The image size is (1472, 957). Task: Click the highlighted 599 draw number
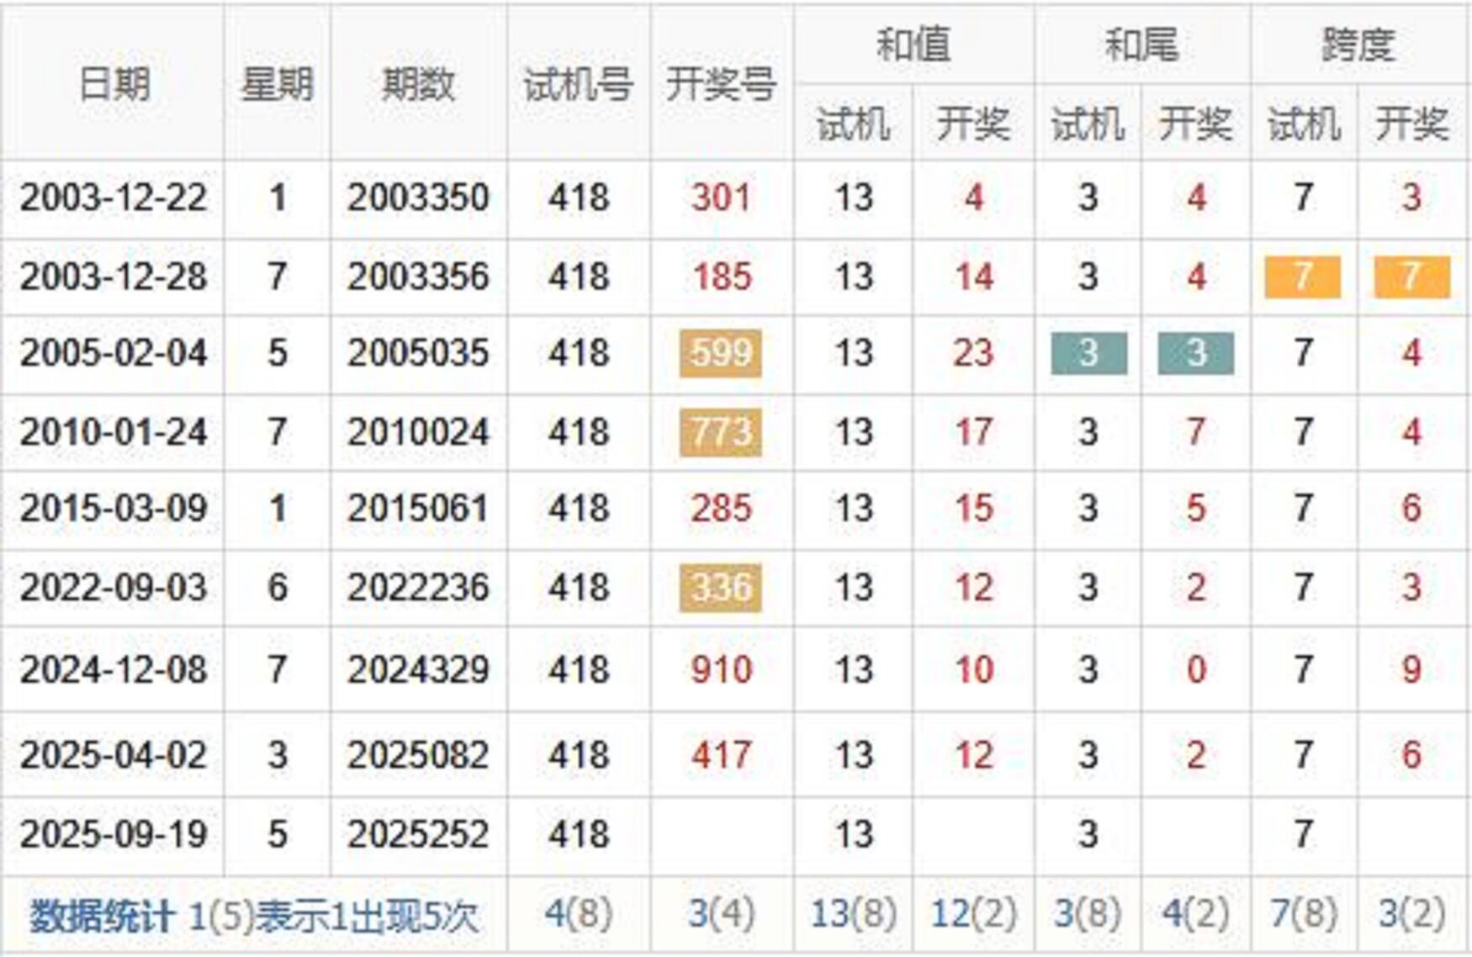coord(721,353)
